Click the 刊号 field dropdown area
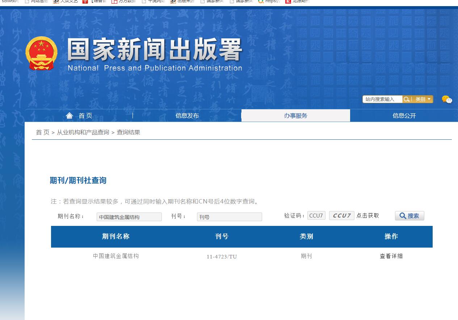 coord(229,217)
